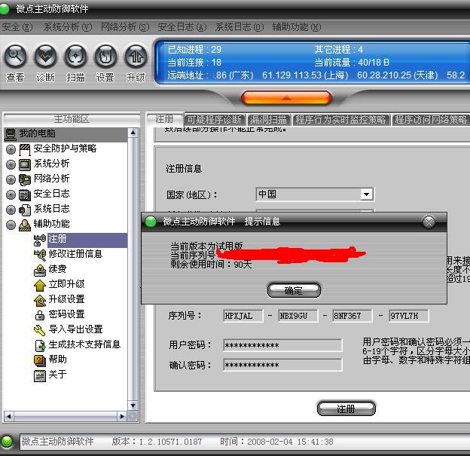470x456 pixels.
Task: Click 确定 in the 提示信息 dialog
Action: tap(294, 290)
